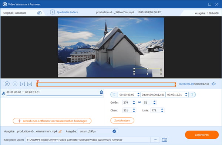The image size is (222, 145).
Task: Rename output file with pencil icon
Action: (60, 131)
